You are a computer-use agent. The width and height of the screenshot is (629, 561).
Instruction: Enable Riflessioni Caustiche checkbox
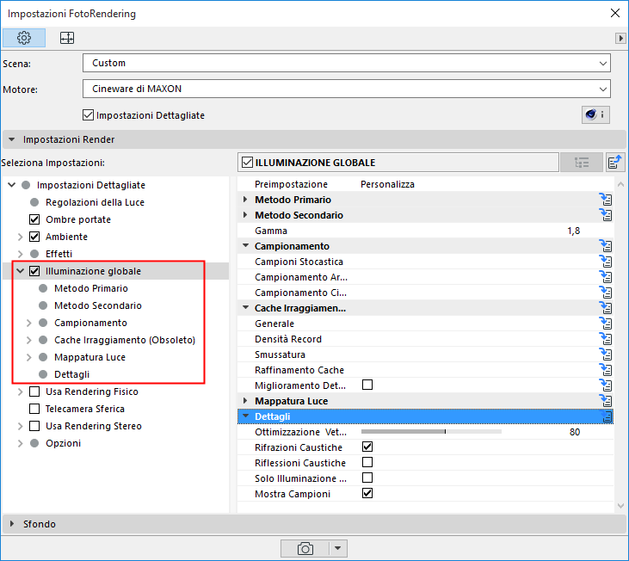pyautogui.click(x=367, y=462)
